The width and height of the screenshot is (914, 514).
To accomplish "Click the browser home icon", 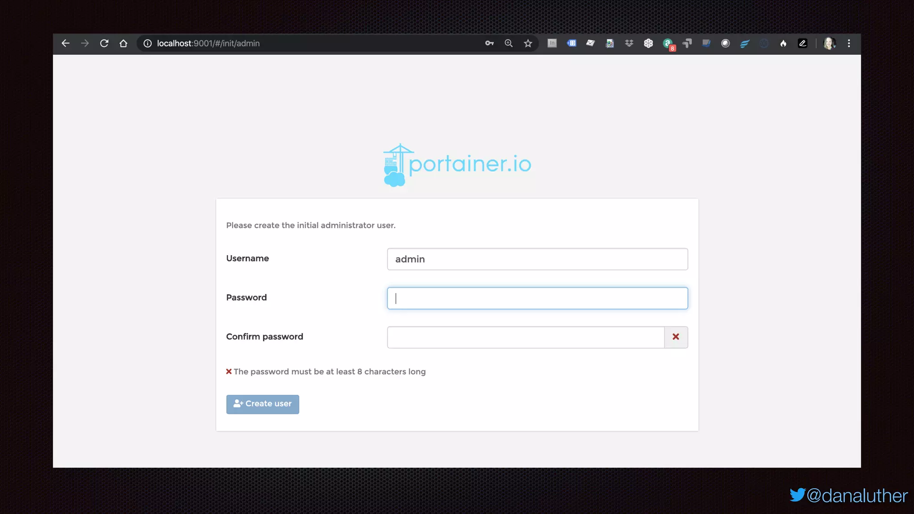I will (123, 43).
